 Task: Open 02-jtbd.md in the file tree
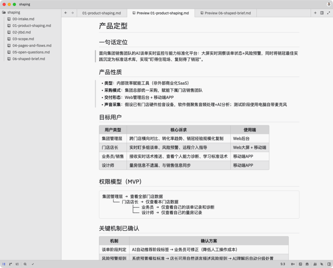(x=22, y=32)
